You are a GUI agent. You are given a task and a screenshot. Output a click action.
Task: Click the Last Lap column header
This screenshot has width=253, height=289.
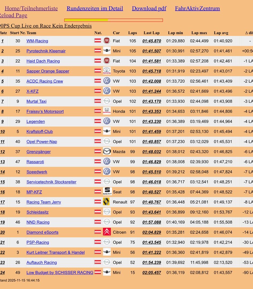[152, 33]
